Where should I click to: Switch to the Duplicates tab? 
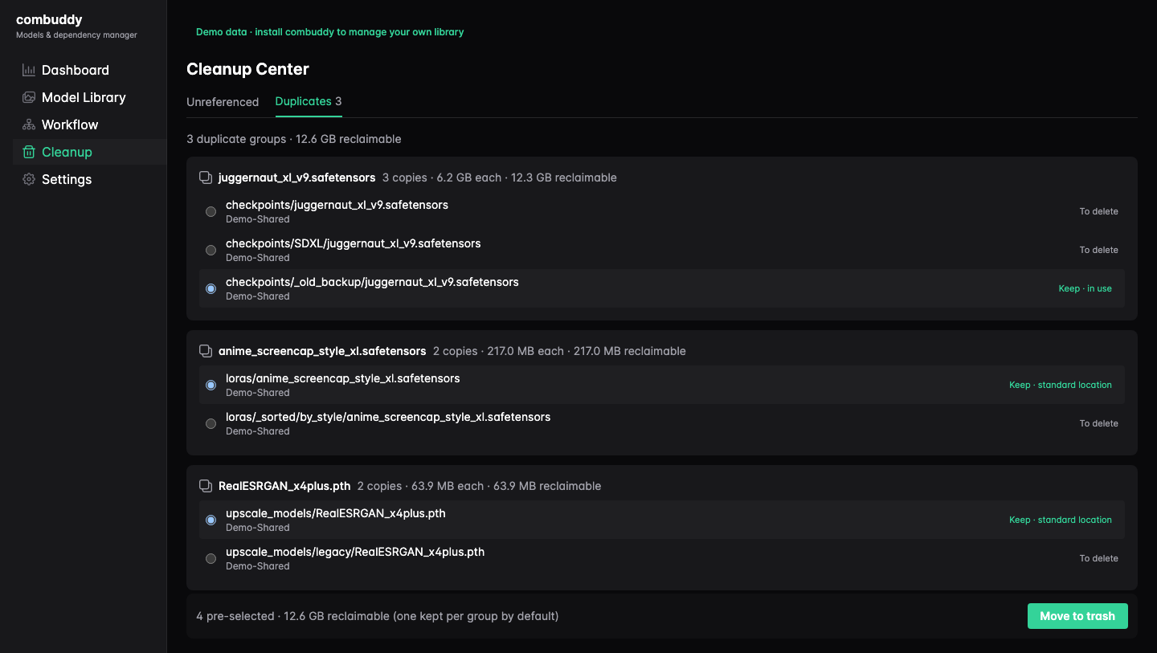pyautogui.click(x=309, y=101)
